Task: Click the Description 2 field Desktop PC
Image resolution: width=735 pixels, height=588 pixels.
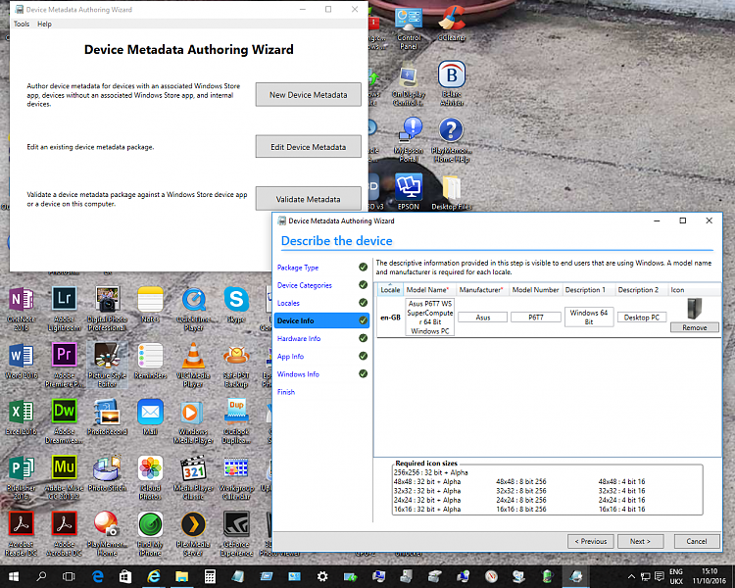Action: coord(642,318)
